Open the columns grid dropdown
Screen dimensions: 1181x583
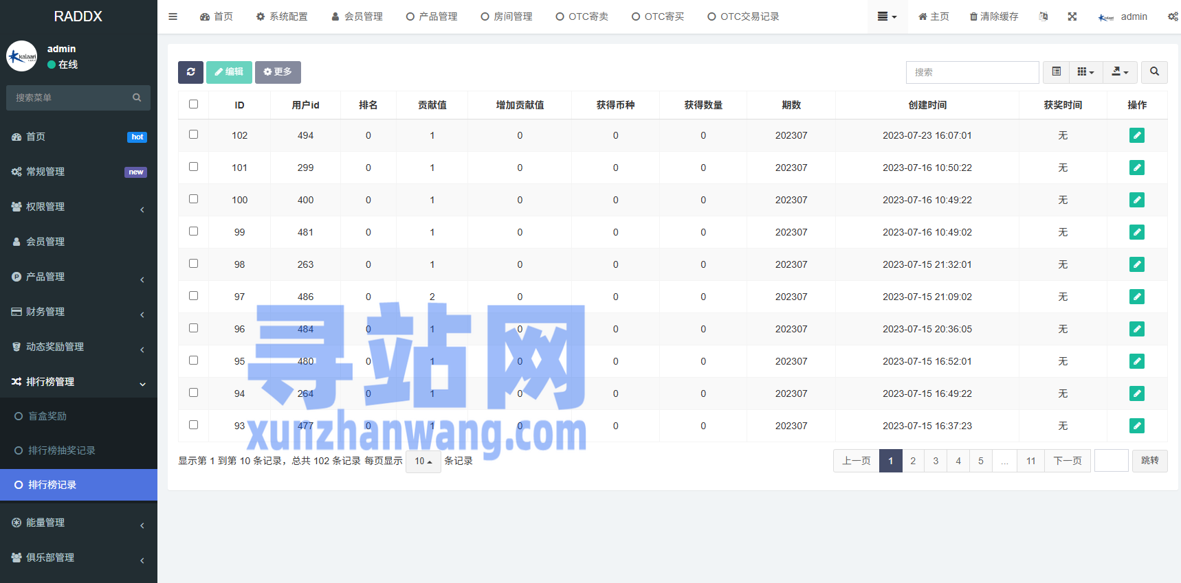[1085, 72]
